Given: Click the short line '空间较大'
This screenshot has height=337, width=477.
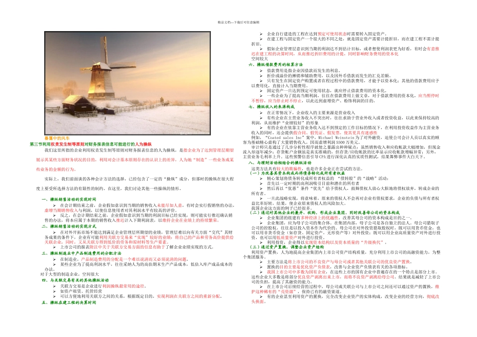Looking at the screenshot, I should (260, 59).
